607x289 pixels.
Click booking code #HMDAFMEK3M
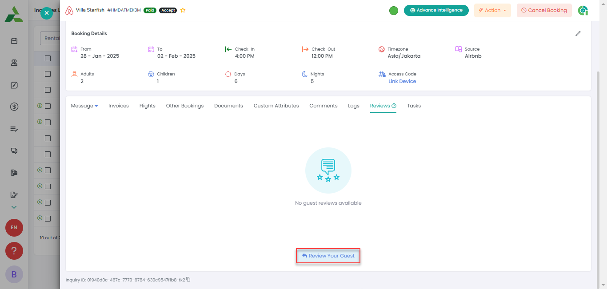pos(124,10)
